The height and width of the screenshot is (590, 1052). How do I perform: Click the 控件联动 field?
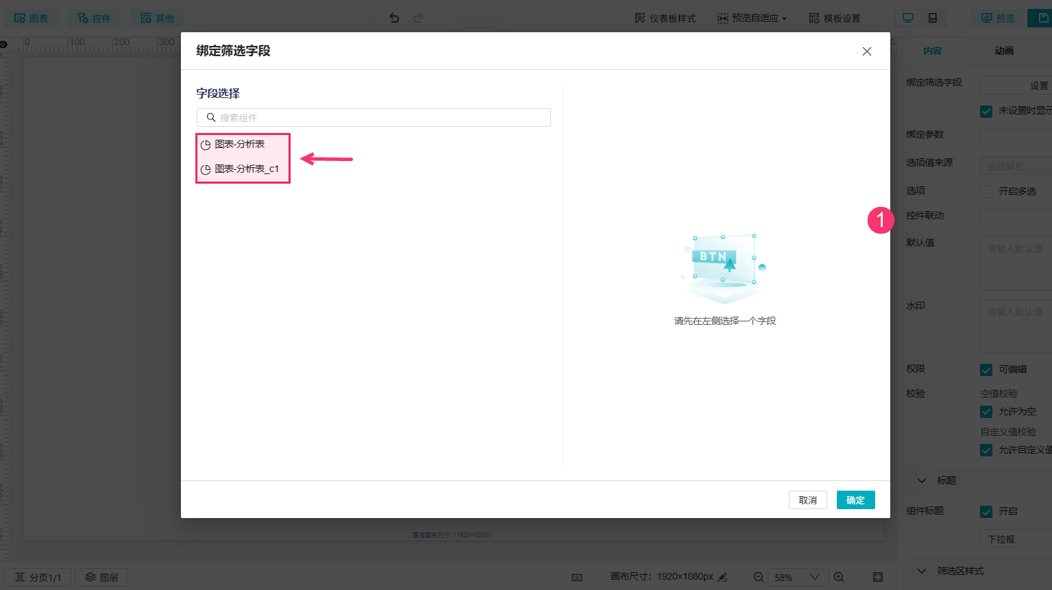pos(1016,219)
